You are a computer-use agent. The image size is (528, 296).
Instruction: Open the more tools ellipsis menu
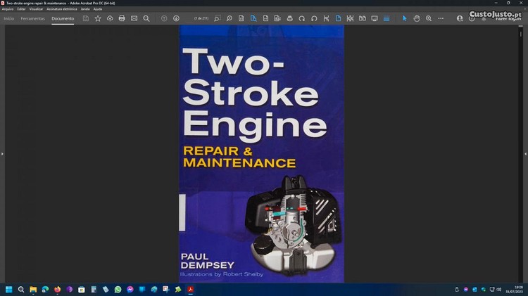pyautogui.click(x=441, y=18)
